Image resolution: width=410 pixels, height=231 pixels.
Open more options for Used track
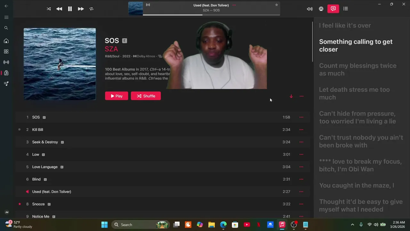(x=301, y=192)
